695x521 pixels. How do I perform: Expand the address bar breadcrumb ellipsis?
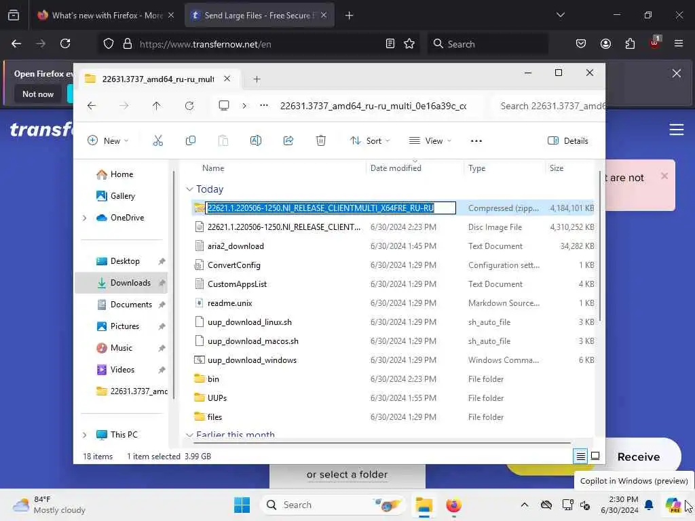(x=264, y=106)
